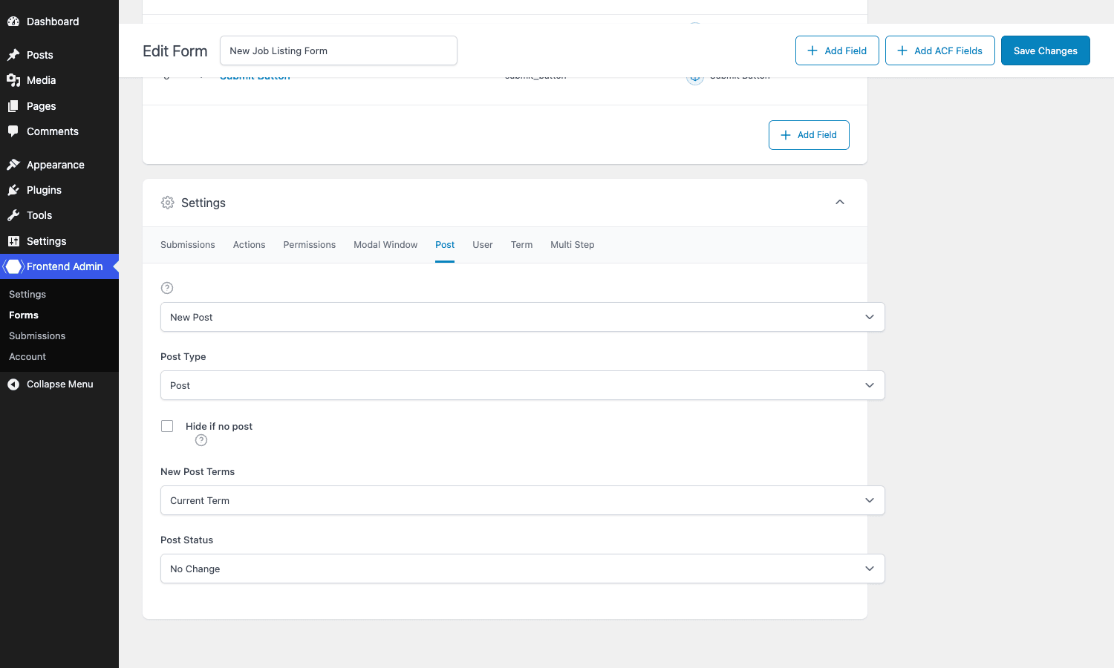1114x668 pixels.
Task: Click the Frontend Admin hexagon icon
Action: 13,266
